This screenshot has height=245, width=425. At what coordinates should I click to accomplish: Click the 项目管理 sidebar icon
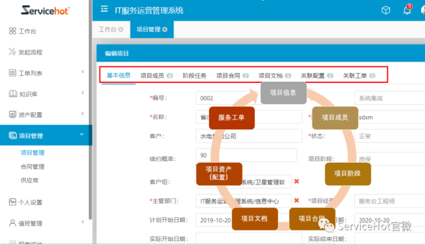(13, 135)
